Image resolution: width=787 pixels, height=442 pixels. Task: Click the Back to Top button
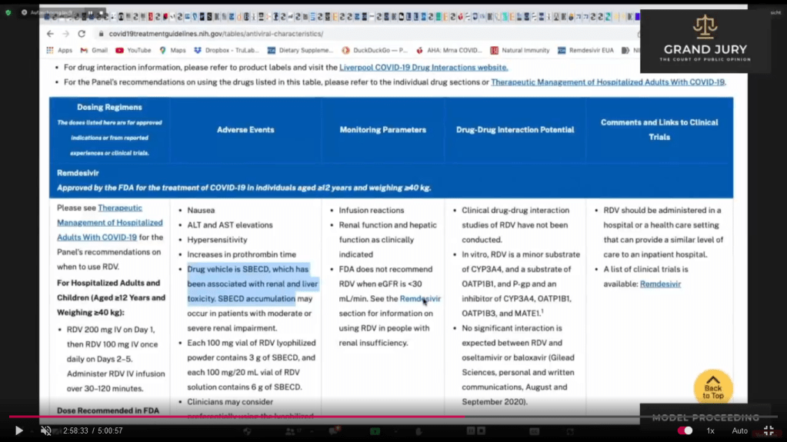pos(712,388)
